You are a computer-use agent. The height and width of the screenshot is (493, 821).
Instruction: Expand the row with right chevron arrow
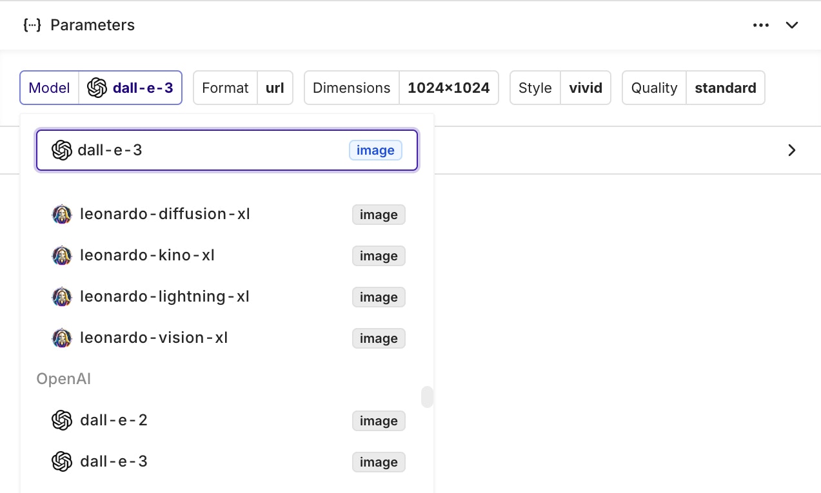click(x=792, y=150)
